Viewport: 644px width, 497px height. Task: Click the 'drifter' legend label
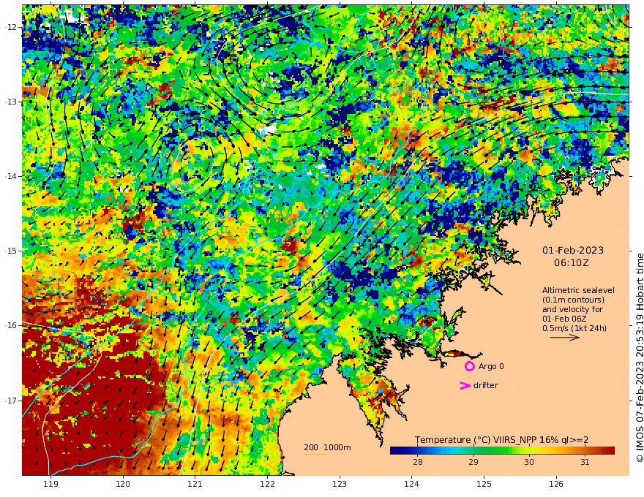click(x=485, y=385)
